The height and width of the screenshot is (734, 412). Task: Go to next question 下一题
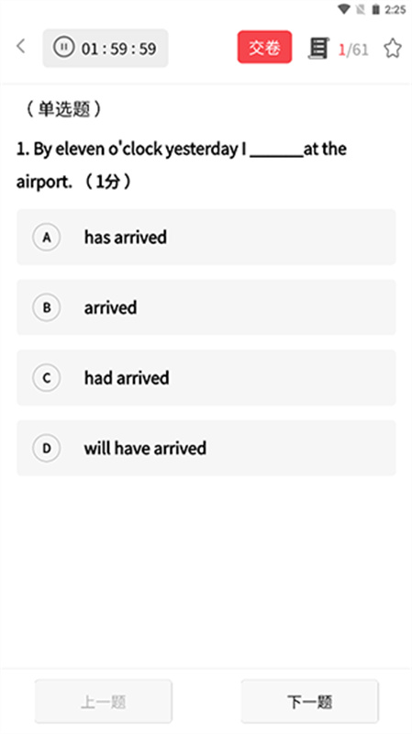[x=309, y=701]
